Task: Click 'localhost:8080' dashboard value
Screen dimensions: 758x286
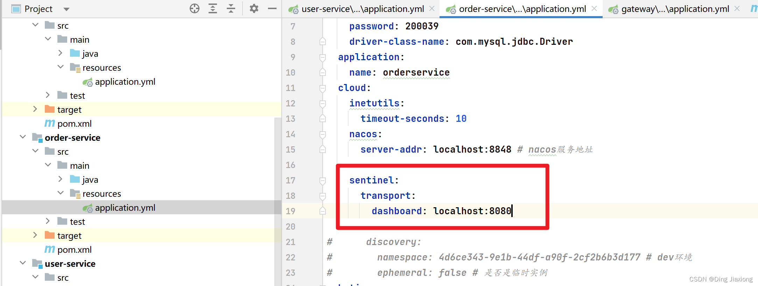Action: pos(472,211)
